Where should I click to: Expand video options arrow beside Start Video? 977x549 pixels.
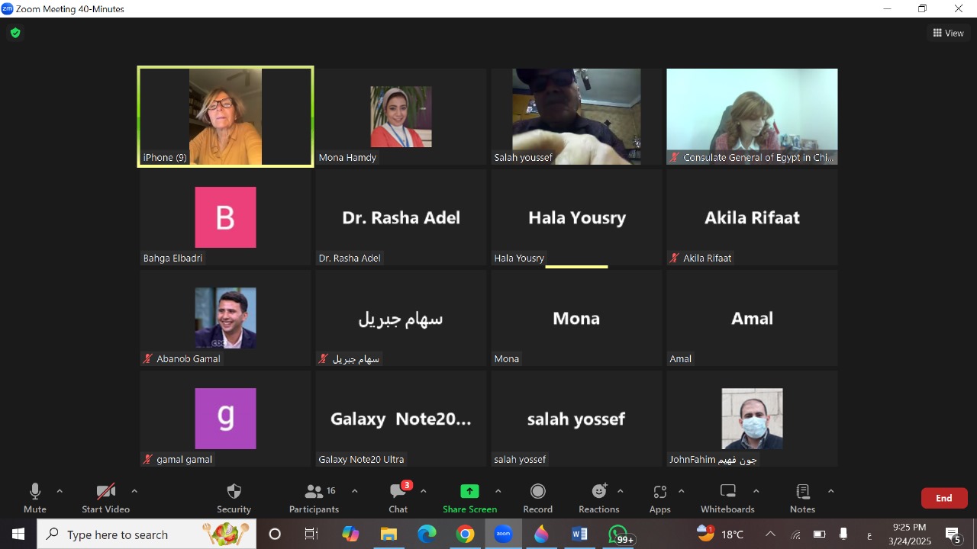point(134,491)
